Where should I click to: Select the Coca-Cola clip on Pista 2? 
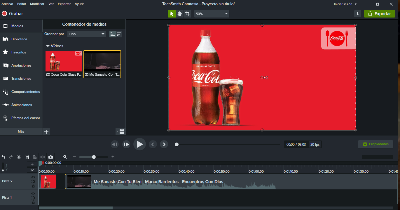tap(48, 181)
